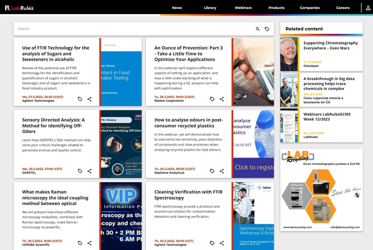Click the Agilent Spectroscopy Digital Workshops thumbnail
Image resolution: width=373 pixels, height=250 pixels.
pyautogui.click(x=253, y=216)
